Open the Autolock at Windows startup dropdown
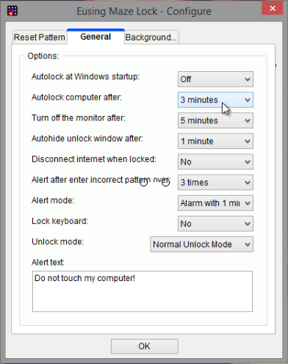 [215, 79]
